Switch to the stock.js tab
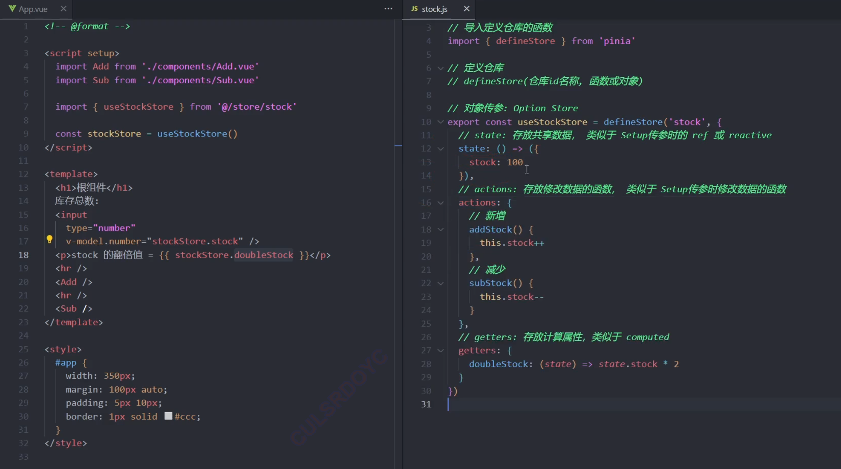 [434, 9]
